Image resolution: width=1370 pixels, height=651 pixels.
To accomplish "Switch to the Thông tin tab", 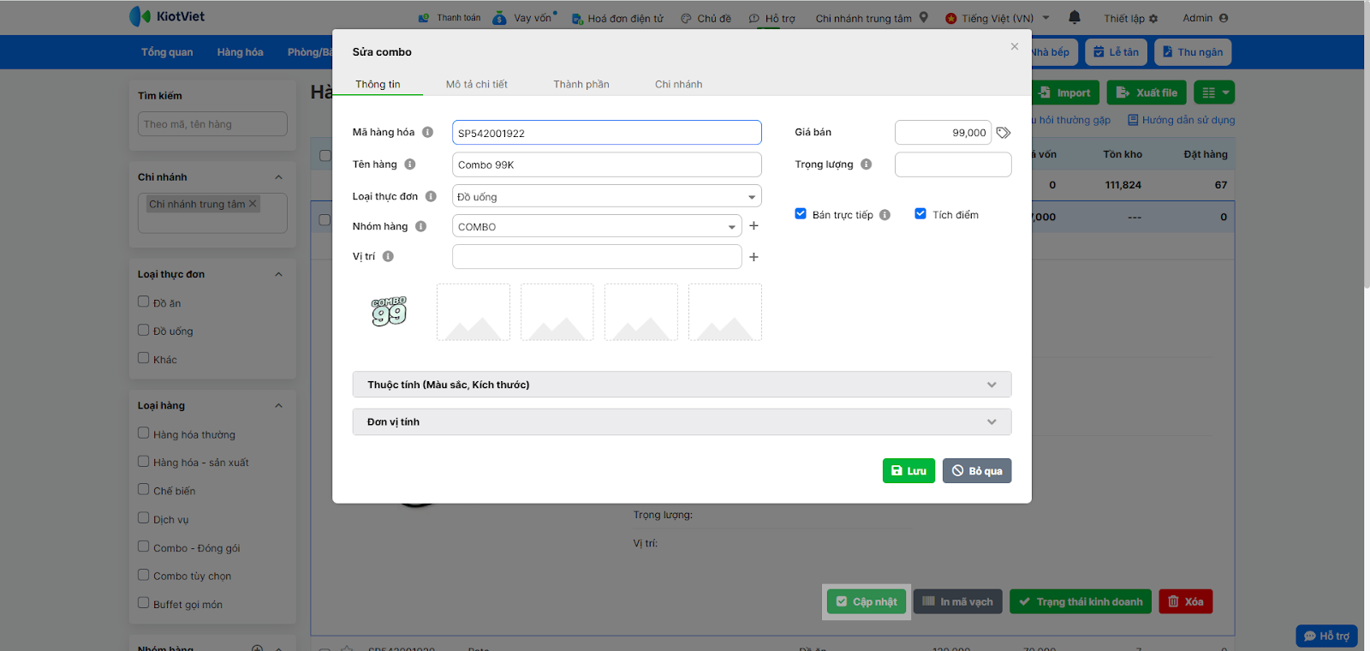I will tap(378, 84).
